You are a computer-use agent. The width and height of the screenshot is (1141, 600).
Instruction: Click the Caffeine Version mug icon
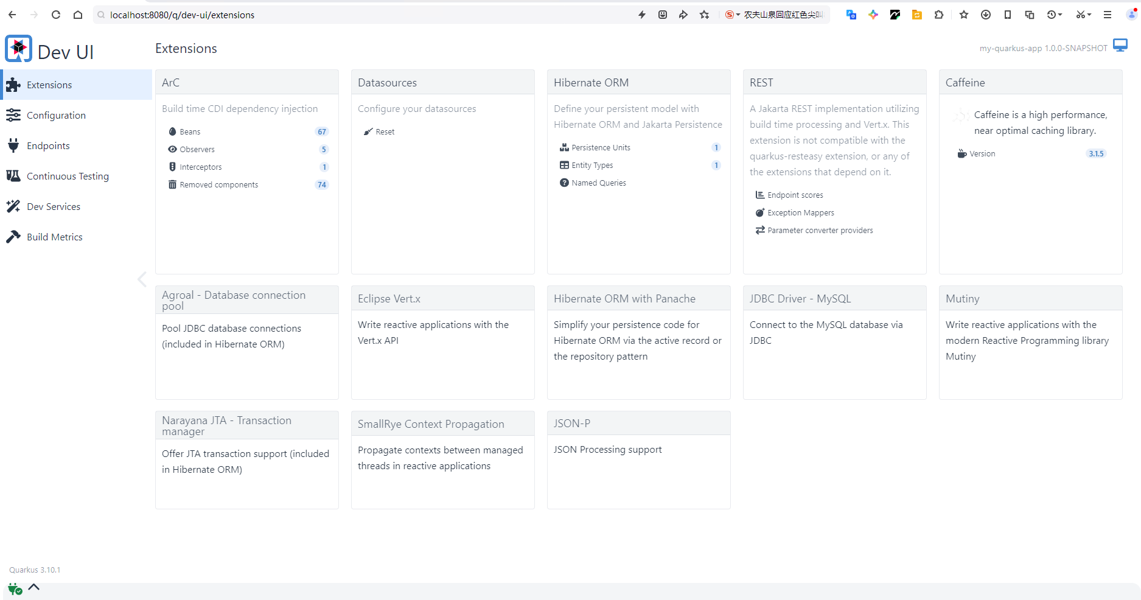962,153
